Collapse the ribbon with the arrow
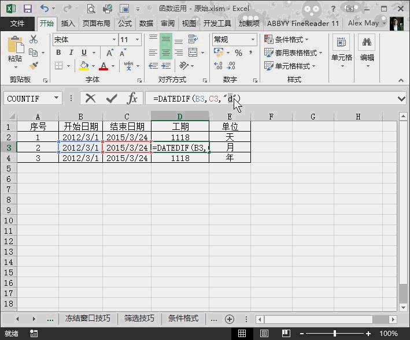 point(401,80)
